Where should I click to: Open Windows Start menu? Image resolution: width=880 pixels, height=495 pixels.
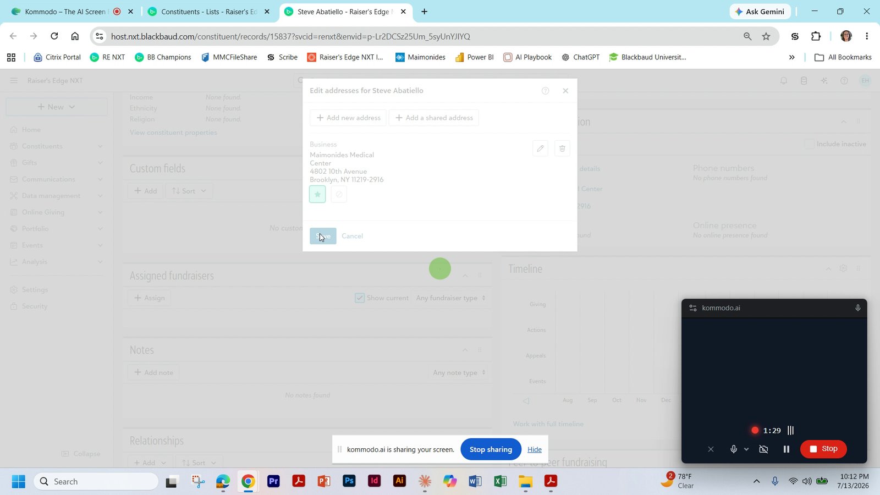[x=18, y=482]
